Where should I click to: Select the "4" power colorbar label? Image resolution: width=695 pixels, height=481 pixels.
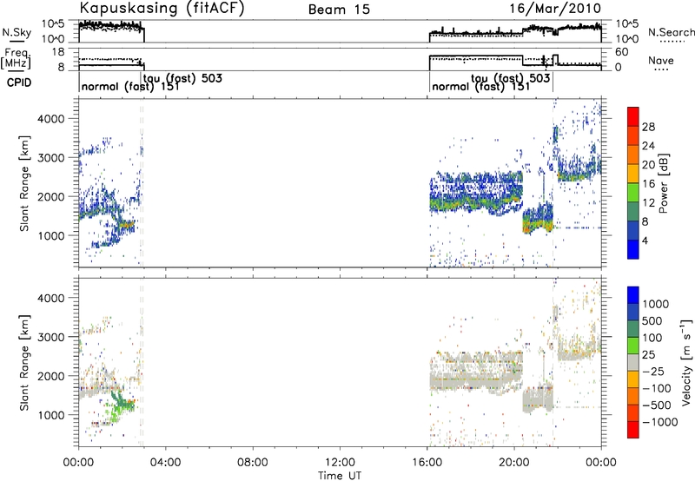pyautogui.click(x=645, y=240)
